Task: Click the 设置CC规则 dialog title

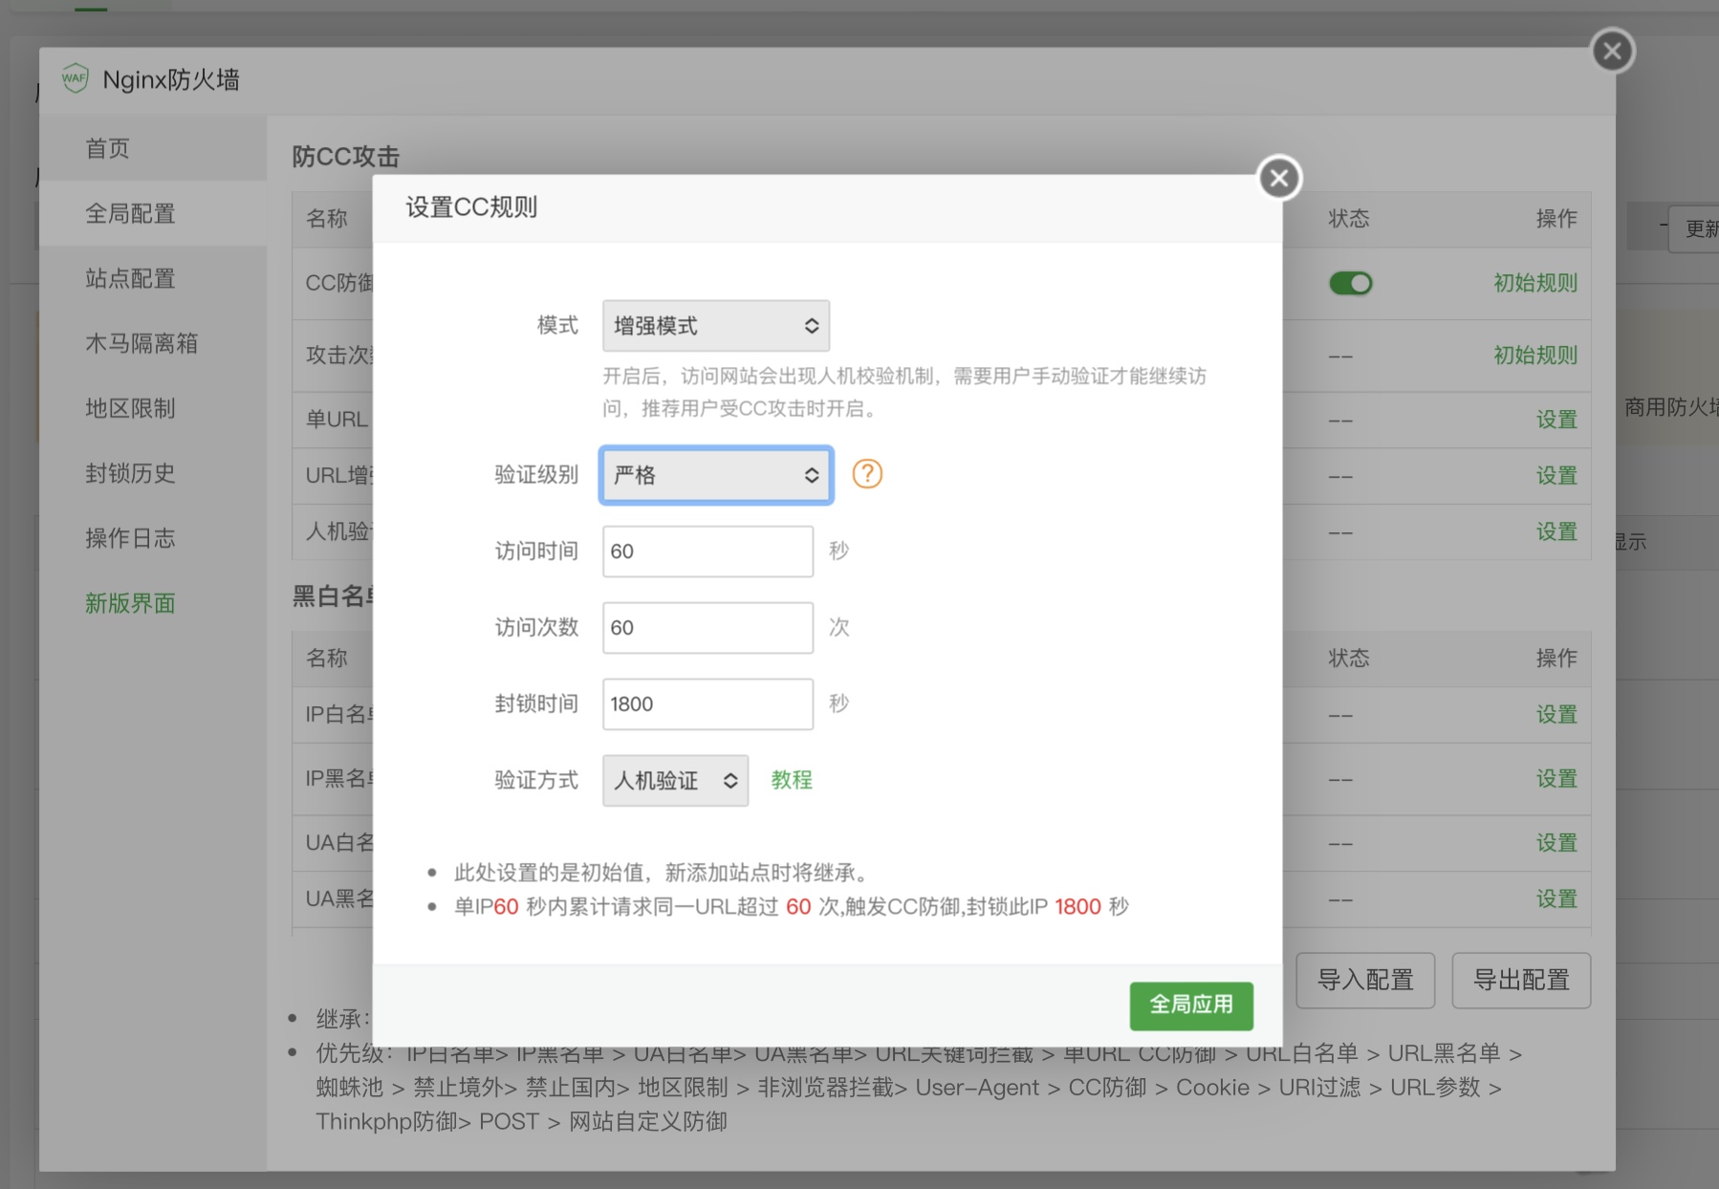Action: [x=471, y=207]
